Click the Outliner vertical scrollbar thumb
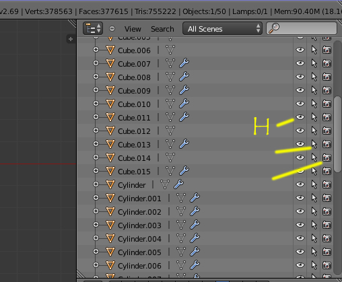The width and height of the screenshot is (342, 282). pos(337,134)
